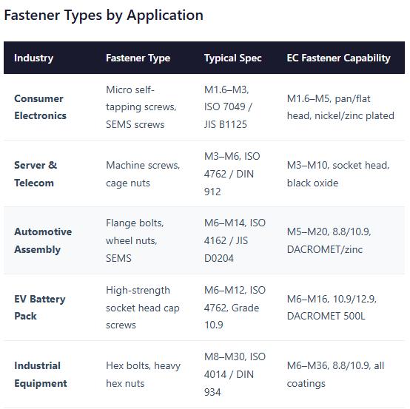Viewport: 410px width, 409px height.
Task: Click the Typical Spec column header
Action: click(232, 58)
